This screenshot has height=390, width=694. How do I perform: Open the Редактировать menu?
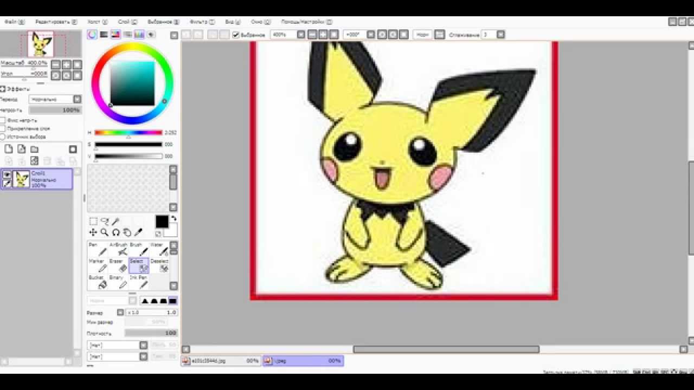(x=55, y=22)
